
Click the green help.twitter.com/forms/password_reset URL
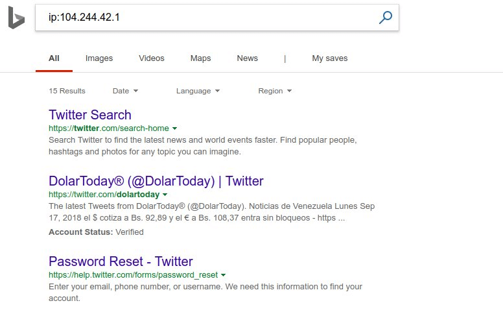coord(133,275)
